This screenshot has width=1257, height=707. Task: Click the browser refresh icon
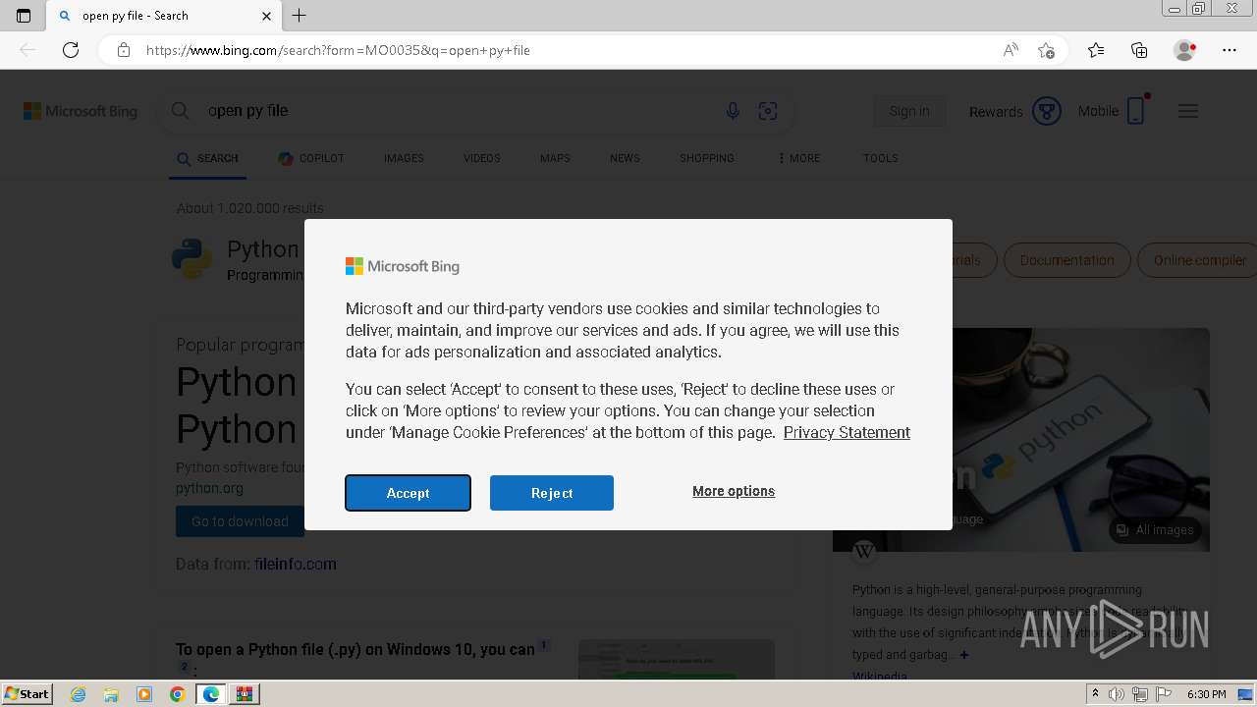tap(71, 50)
